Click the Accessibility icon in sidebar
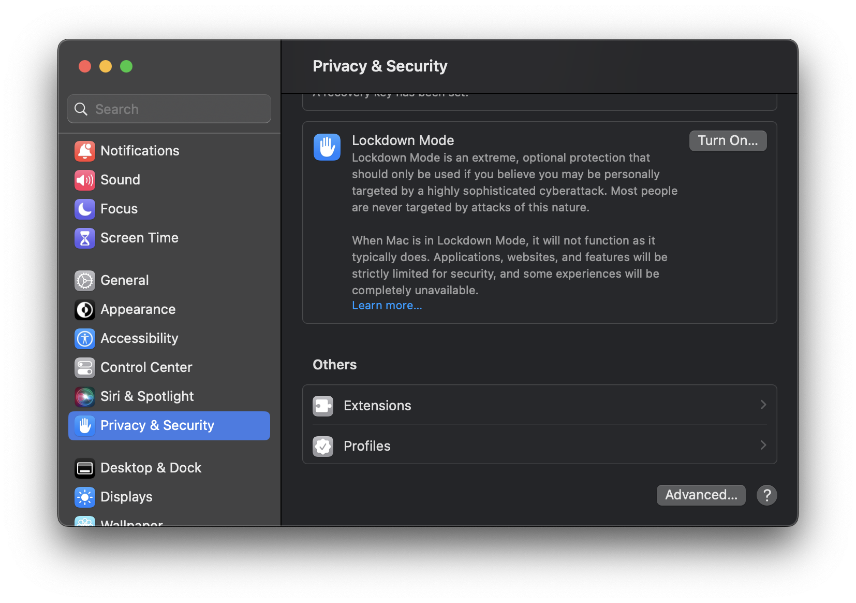The height and width of the screenshot is (603, 856). (85, 338)
